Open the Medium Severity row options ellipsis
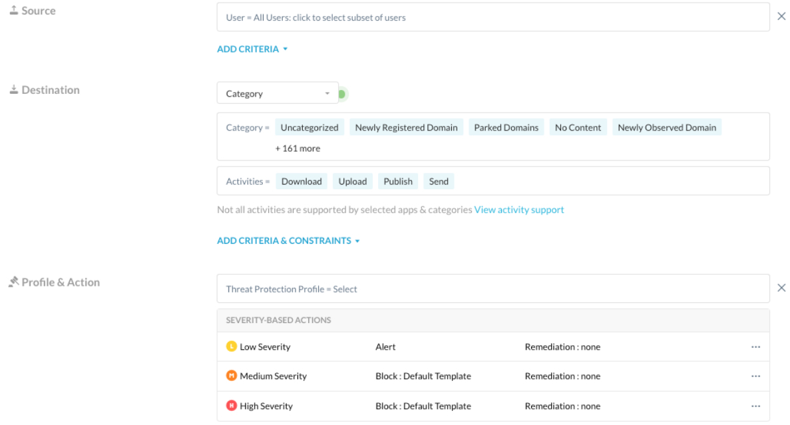Viewport: 790px width, 425px height. 755,376
